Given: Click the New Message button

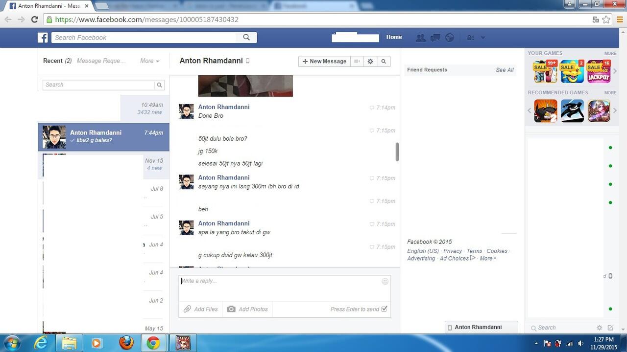Looking at the screenshot, I should click(324, 61).
